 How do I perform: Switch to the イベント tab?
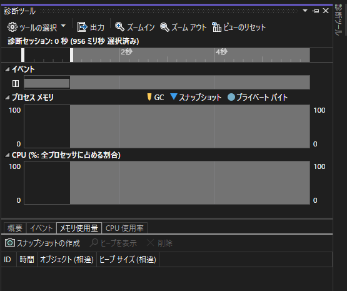(41, 228)
